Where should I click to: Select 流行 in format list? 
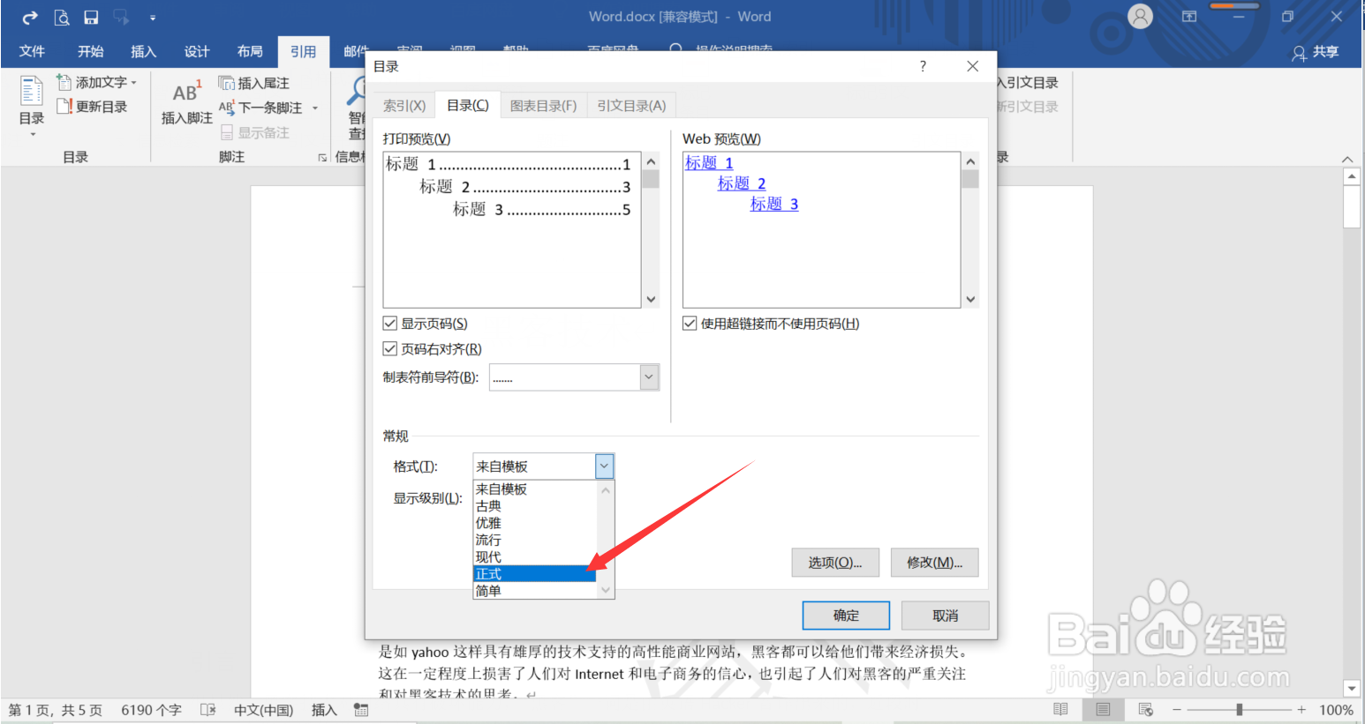pyautogui.click(x=535, y=540)
